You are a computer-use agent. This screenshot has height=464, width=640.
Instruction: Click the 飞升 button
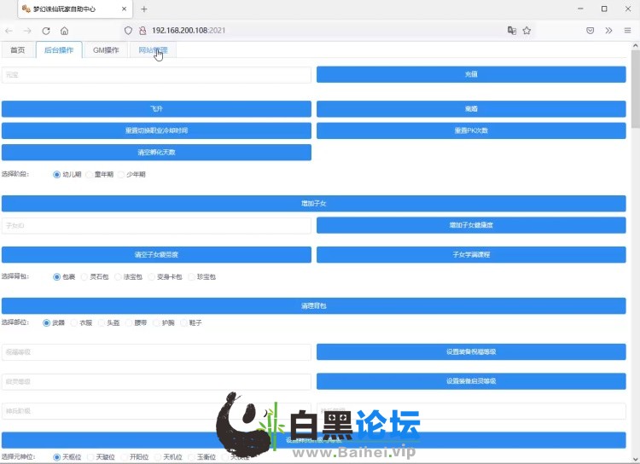[x=156, y=109]
